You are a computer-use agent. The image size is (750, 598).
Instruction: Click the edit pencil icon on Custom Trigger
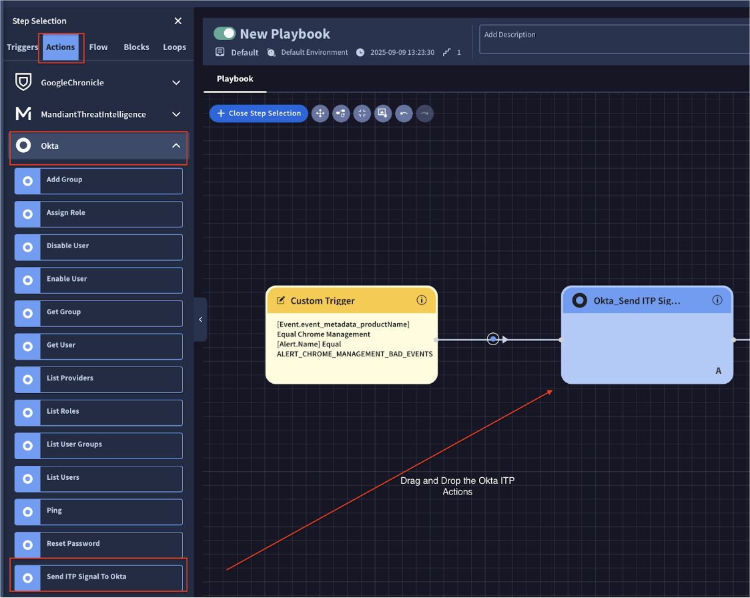coord(281,301)
